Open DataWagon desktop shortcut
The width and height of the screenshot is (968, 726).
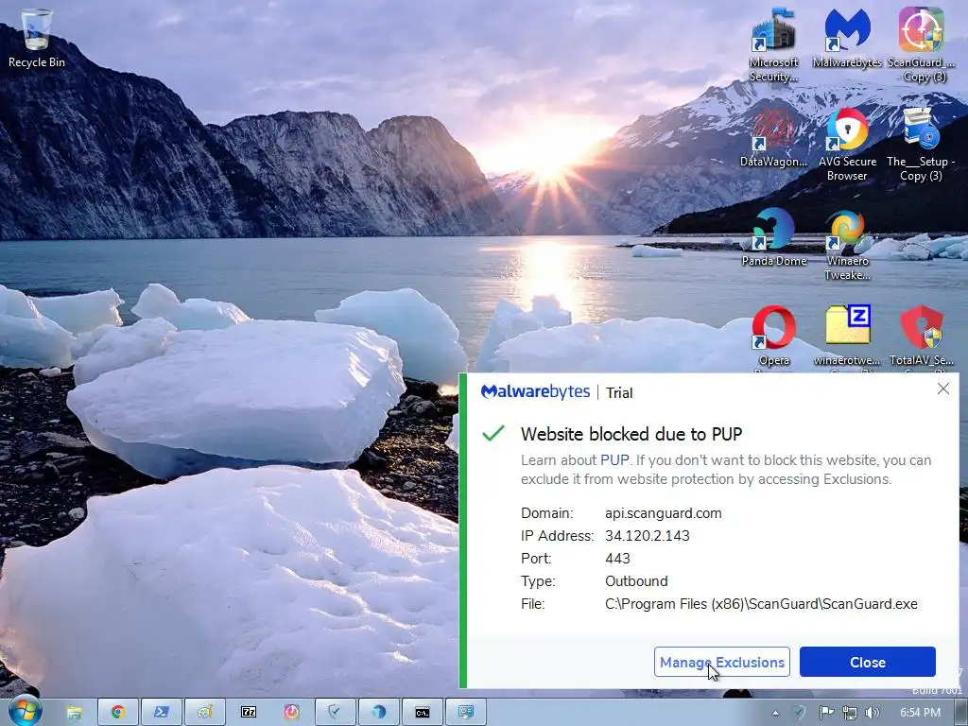pos(773,137)
